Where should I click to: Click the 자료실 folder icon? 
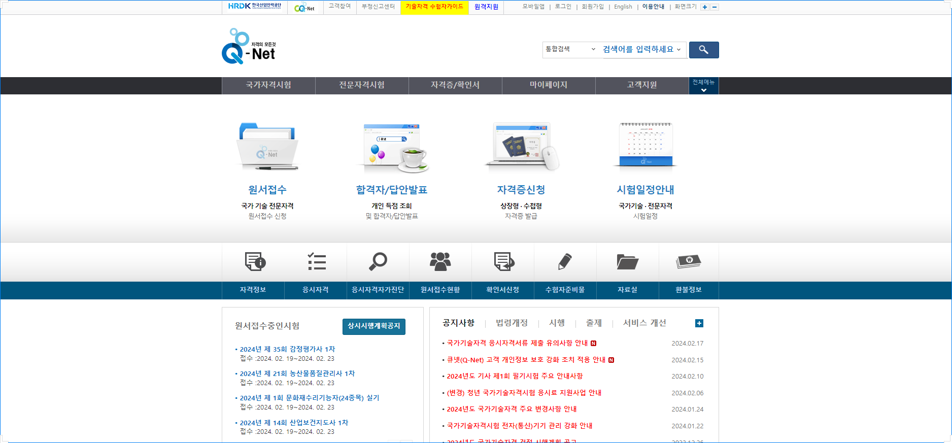[628, 262]
